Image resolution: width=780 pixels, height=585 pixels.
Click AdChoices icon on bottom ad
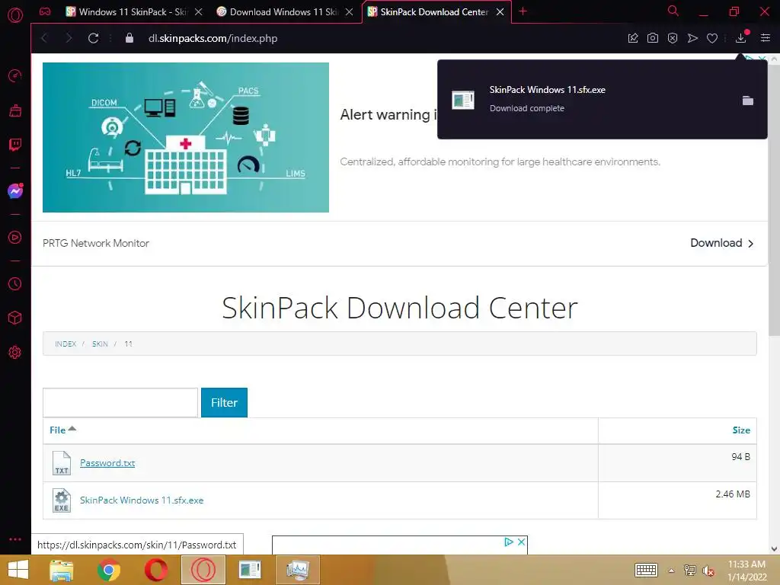pos(508,542)
